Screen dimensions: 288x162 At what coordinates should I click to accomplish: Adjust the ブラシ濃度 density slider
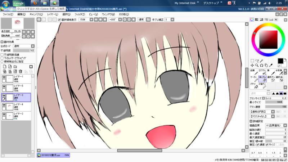tap(276, 107)
